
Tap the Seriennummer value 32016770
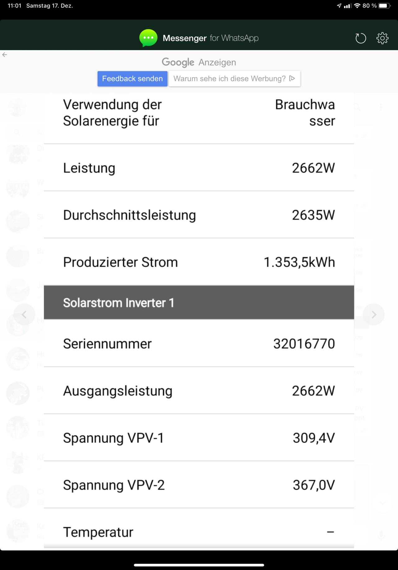(304, 344)
